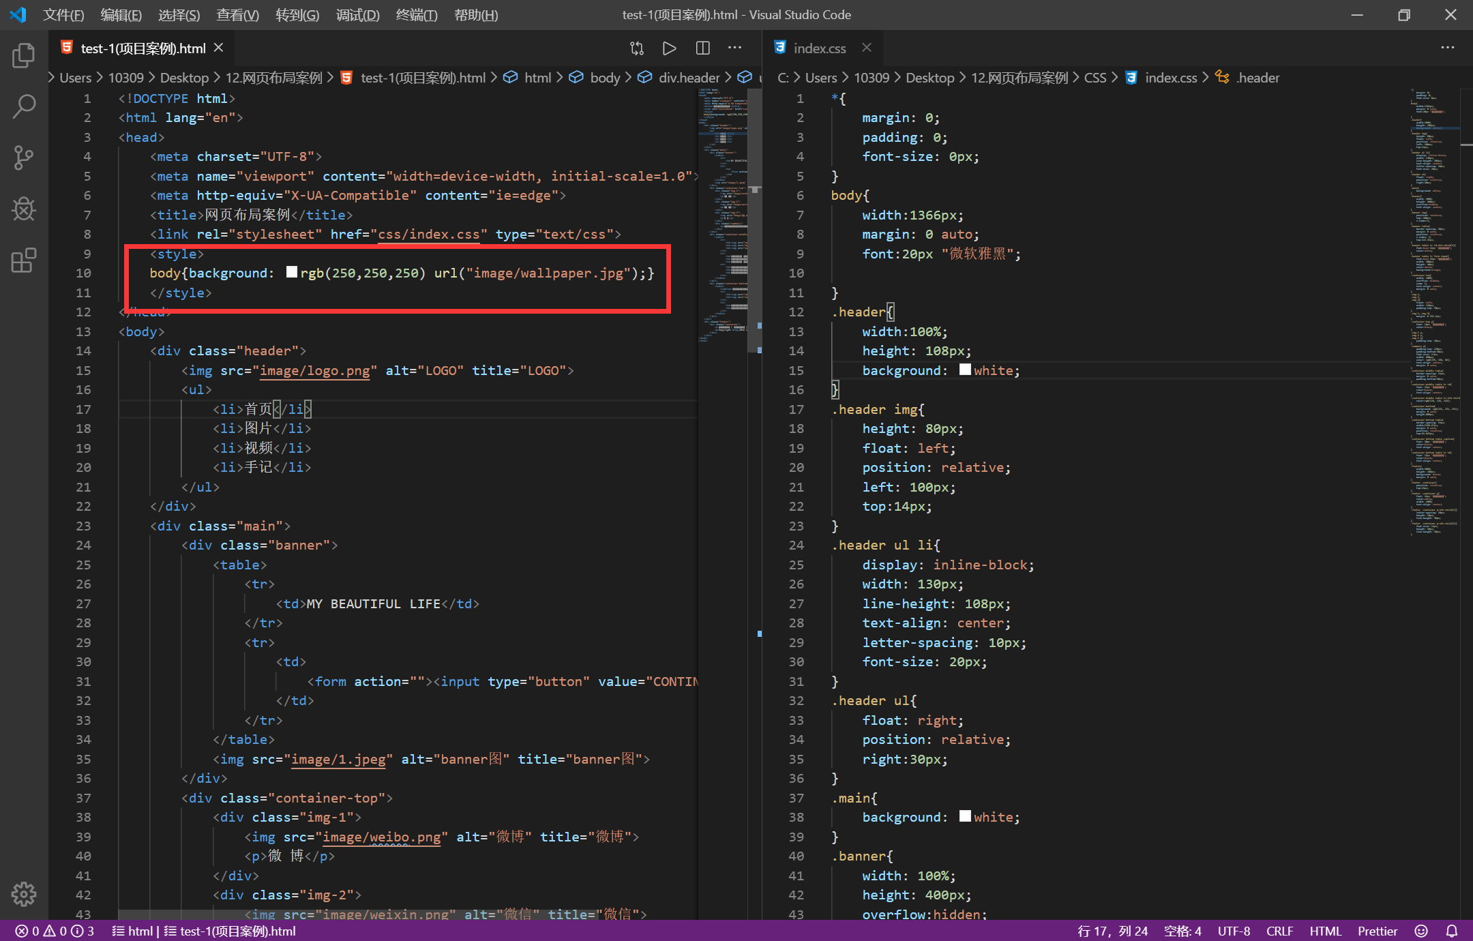Open the Extensions view
Viewport: 1473px width, 941px height.
[x=24, y=260]
